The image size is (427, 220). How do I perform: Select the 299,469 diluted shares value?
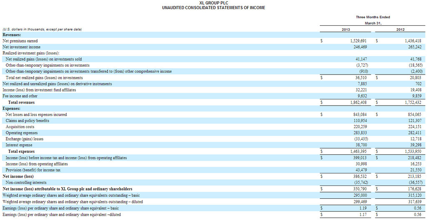(x=360, y=202)
